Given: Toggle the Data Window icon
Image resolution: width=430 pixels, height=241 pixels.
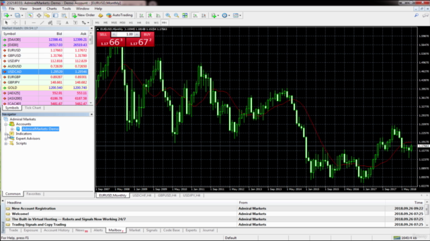Looking at the screenshot, I should 39,15.
